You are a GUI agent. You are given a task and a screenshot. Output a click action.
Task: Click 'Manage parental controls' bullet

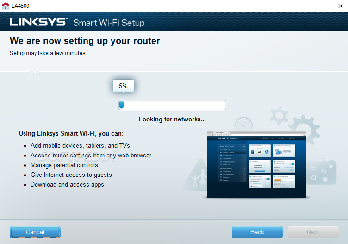64,165
